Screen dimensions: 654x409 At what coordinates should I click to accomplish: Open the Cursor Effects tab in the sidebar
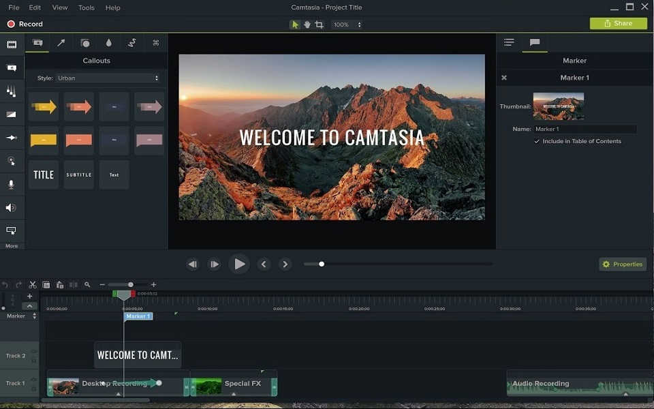12,161
